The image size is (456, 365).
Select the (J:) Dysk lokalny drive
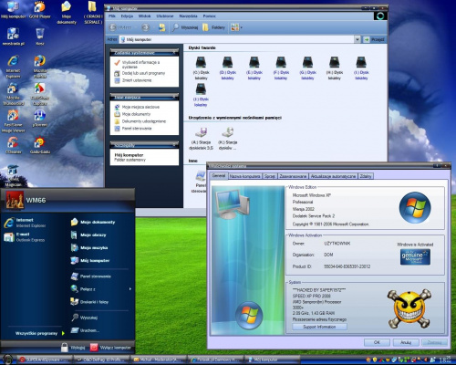[201, 95]
